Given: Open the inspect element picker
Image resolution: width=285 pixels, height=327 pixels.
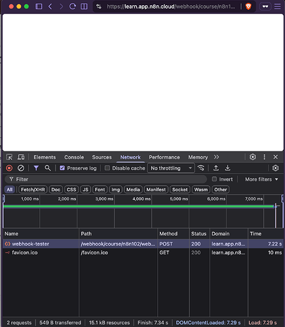Looking at the screenshot, I should (x=9, y=157).
